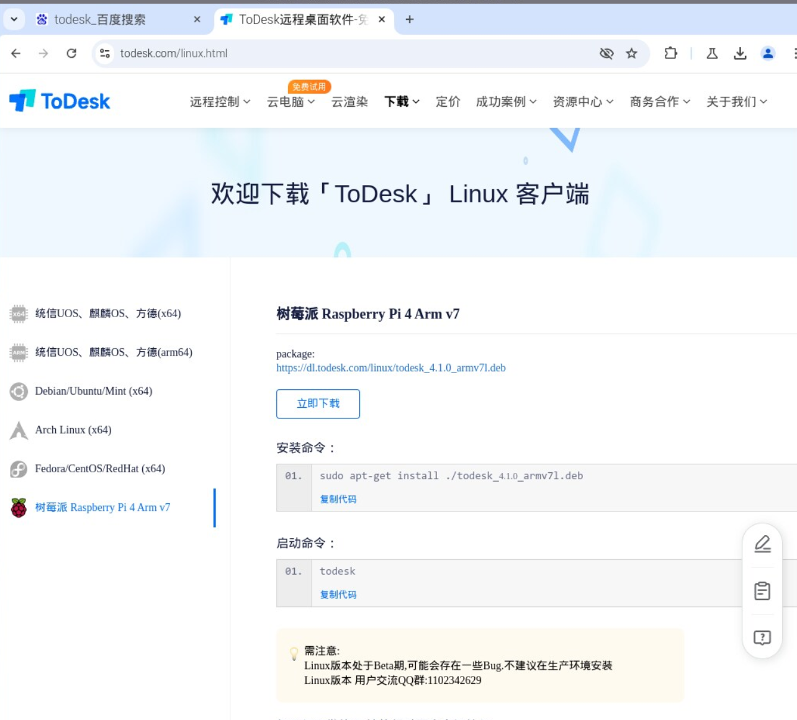Image resolution: width=797 pixels, height=720 pixels.
Task: Bookmark this page with star icon
Action: 631,53
